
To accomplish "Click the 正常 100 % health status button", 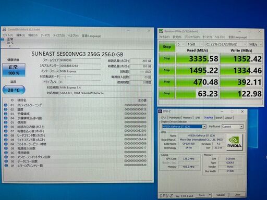I will [14, 70].
